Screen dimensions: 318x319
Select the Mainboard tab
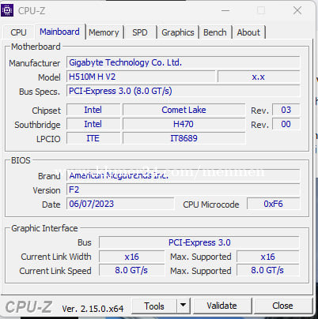click(59, 32)
